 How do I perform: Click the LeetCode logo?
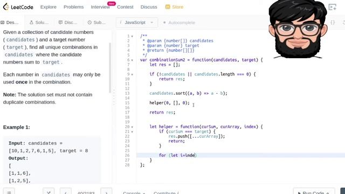pyautogui.click(x=18, y=7)
